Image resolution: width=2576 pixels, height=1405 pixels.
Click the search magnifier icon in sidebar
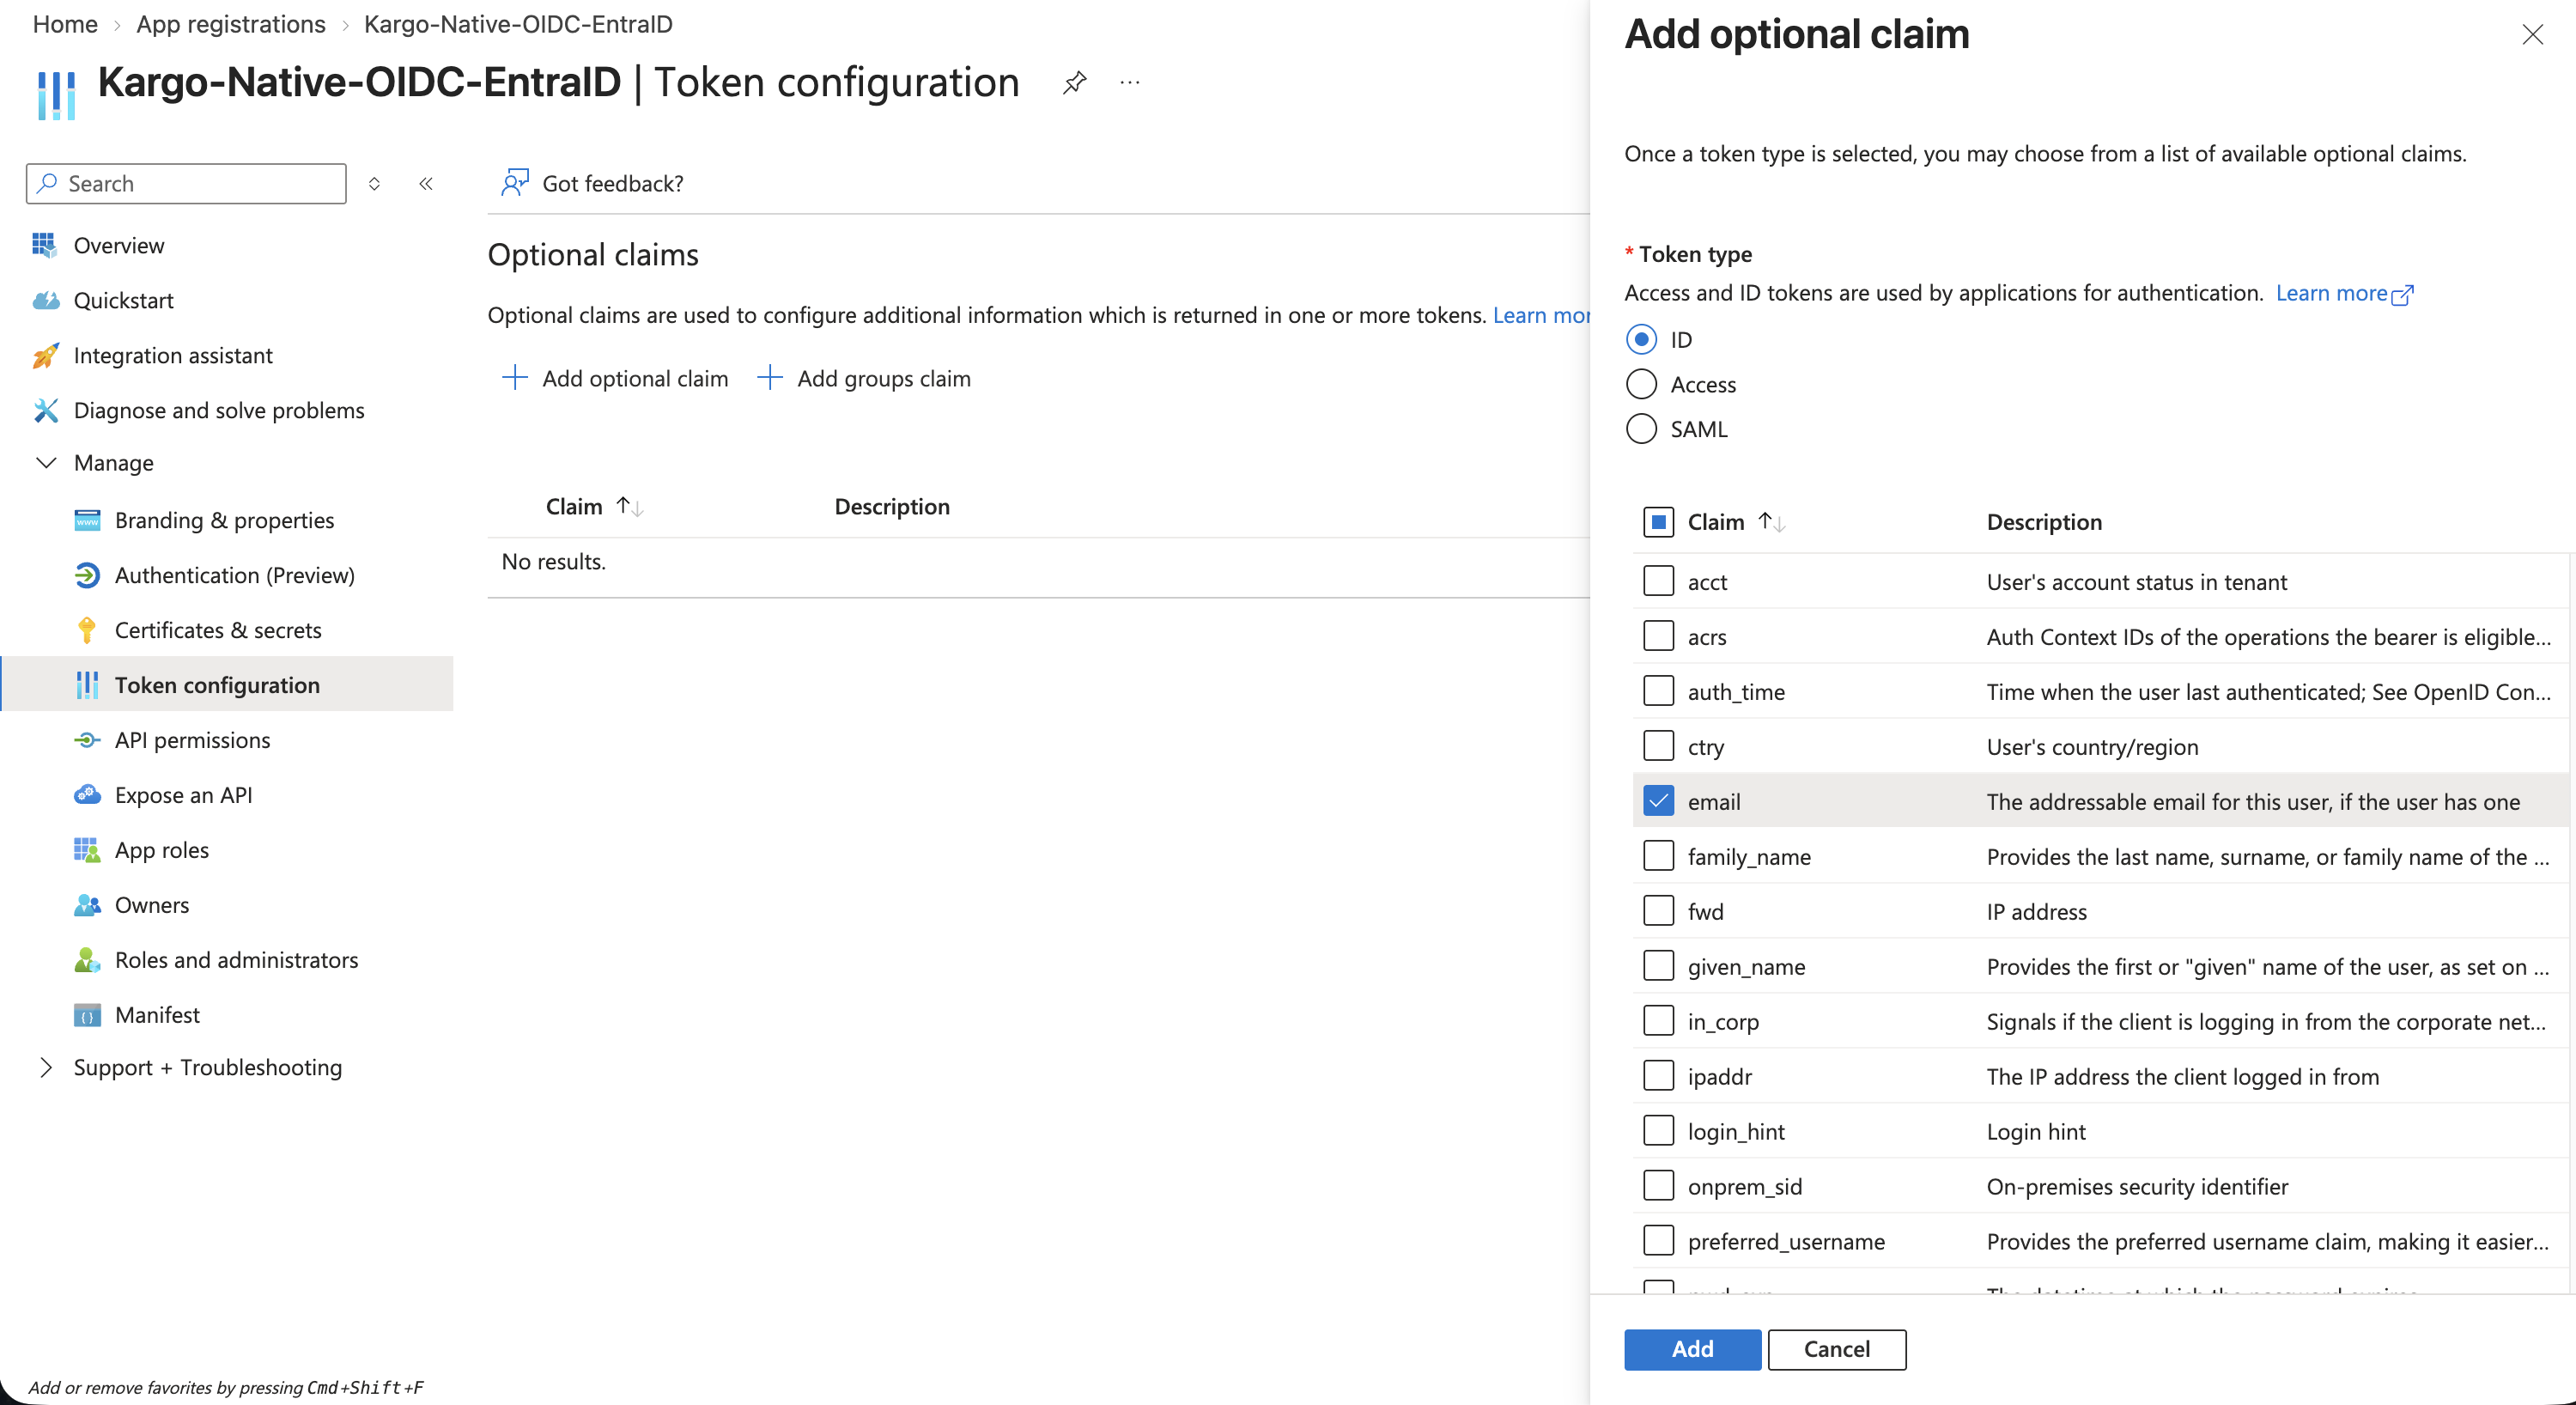click(47, 183)
